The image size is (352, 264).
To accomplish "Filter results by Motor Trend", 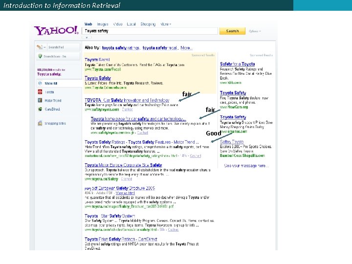I will coord(53,101).
